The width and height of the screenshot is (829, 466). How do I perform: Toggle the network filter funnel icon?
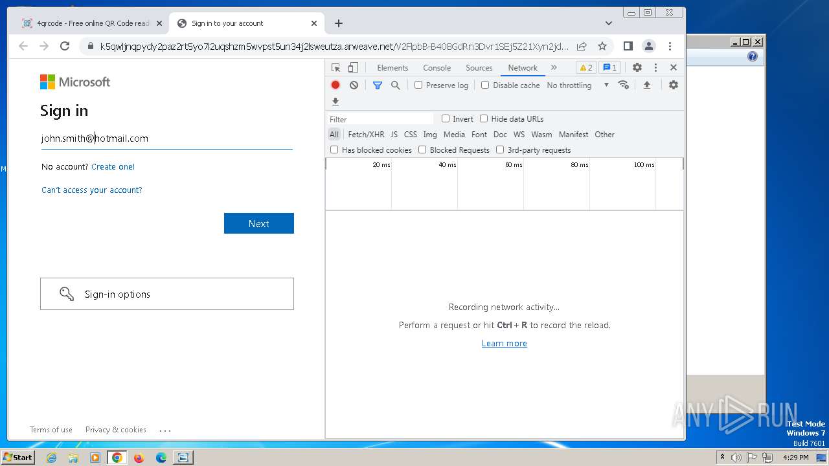[x=378, y=85]
